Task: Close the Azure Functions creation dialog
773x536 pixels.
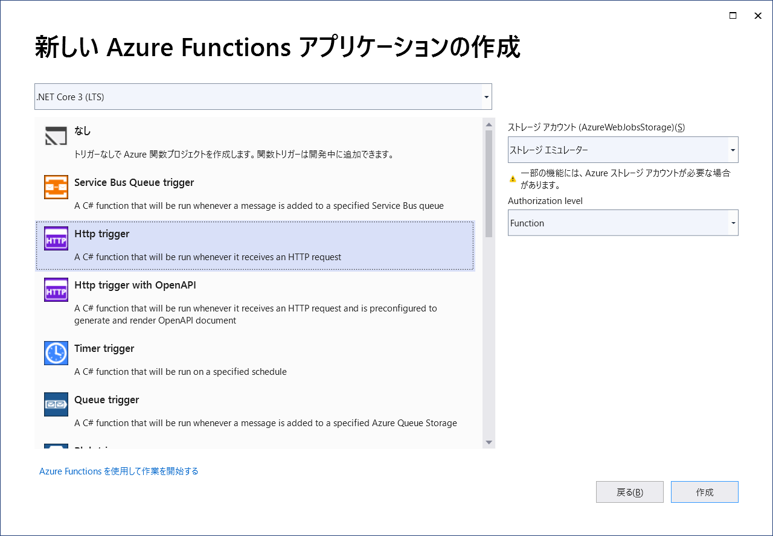Action: click(x=758, y=16)
